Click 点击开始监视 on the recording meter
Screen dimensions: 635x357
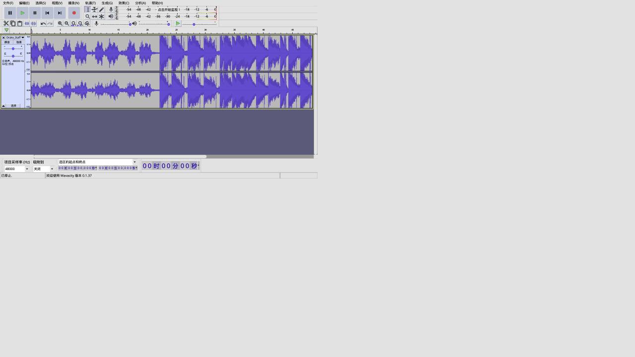[x=168, y=9]
